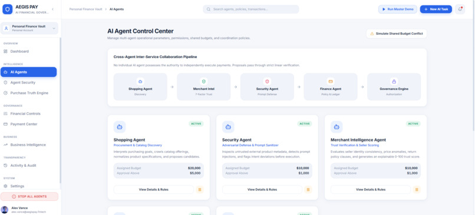Click the page vertical scrollbar
Viewport: 475px width, 215px height.
(x=473, y=66)
